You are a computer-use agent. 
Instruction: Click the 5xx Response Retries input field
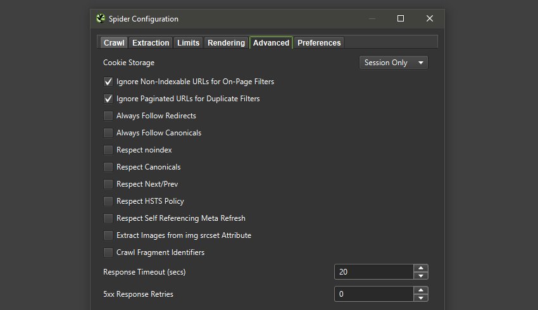[373, 294]
